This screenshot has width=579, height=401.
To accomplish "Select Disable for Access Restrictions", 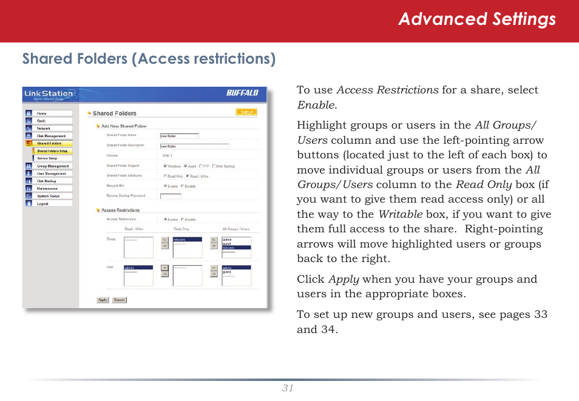I will [x=183, y=220].
